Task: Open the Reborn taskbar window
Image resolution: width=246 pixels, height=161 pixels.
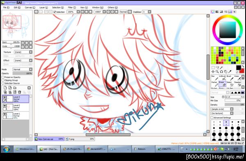Action: pos(143,149)
